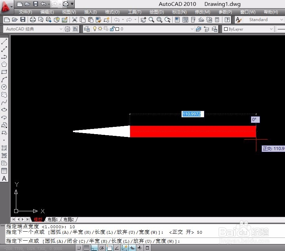Select the Construction Line tool
285x251 pixels.
point(4,49)
